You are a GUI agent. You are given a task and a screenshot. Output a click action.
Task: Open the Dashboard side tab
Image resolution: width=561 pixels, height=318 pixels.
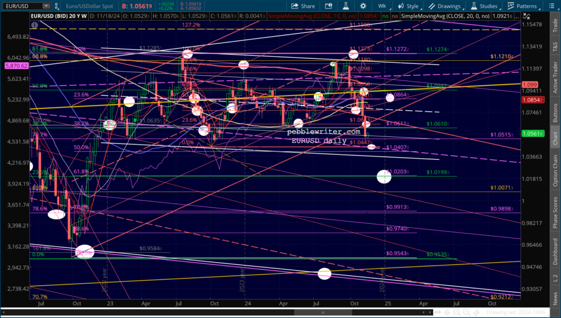coord(556,252)
